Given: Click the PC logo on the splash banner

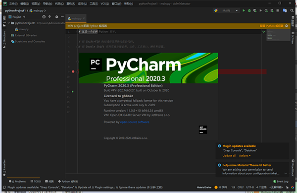Looking at the screenshot, I should coord(96,64).
